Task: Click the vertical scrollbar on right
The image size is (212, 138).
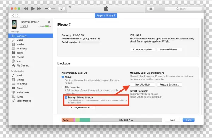Action: (202, 49)
